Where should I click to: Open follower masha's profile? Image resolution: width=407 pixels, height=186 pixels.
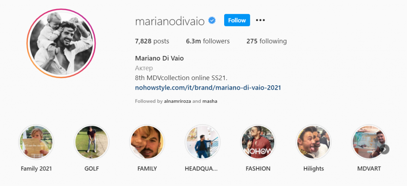(x=210, y=101)
